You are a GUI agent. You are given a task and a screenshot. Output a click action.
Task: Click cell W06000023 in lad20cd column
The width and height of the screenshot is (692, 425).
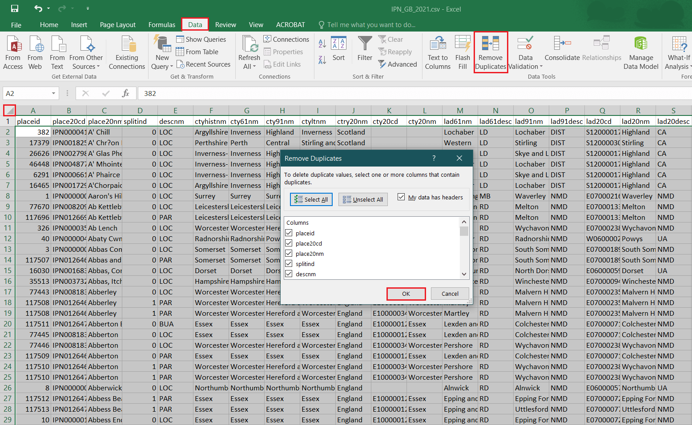click(602, 238)
